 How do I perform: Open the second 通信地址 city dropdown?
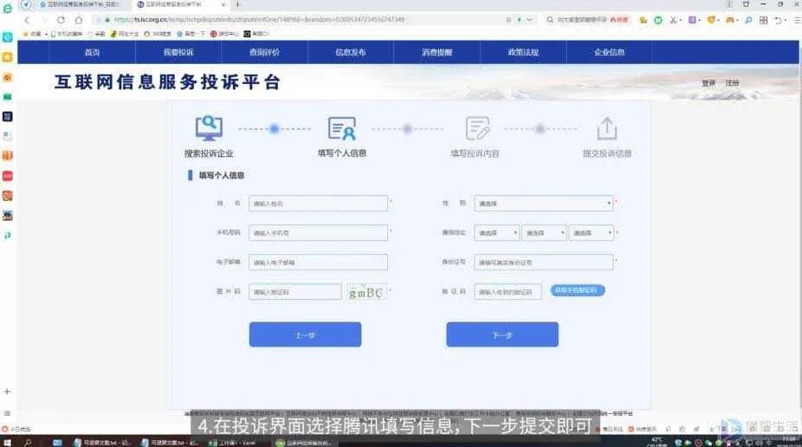(x=544, y=233)
